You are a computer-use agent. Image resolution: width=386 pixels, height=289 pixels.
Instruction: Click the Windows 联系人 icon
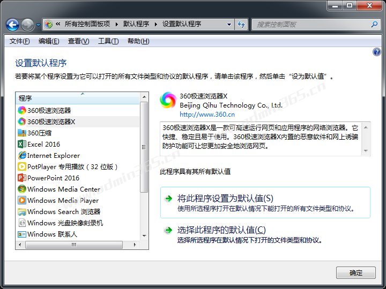tap(22, 234)
